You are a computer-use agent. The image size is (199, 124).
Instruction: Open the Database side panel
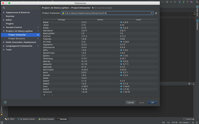point(197,25)
